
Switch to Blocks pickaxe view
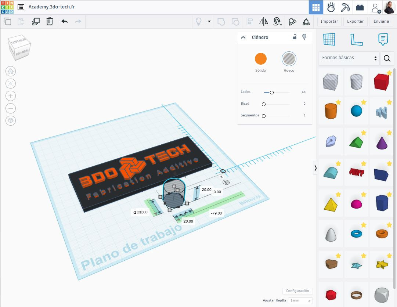pyautogui.click(x=345, y=7)
